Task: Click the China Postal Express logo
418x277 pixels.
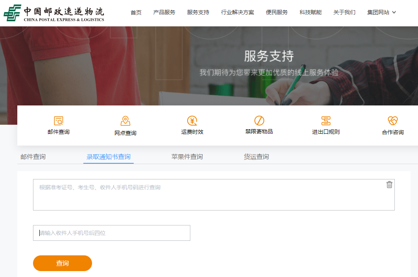Action: tap(54, 13)
